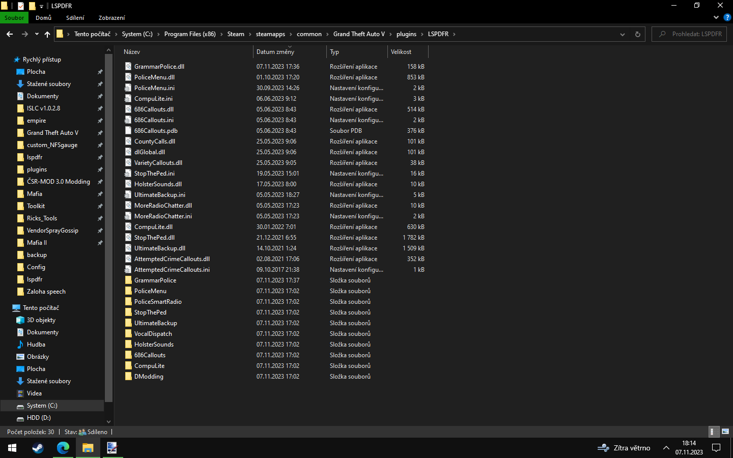The image size is (733, 458).
Task: Open System (C:) in navigation pane
Action: [x=42, y=406]
